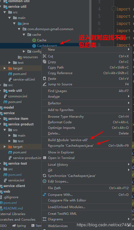Expand the config package folder
This screenshot has height=230, width=134.
click(x=24, y=51)
